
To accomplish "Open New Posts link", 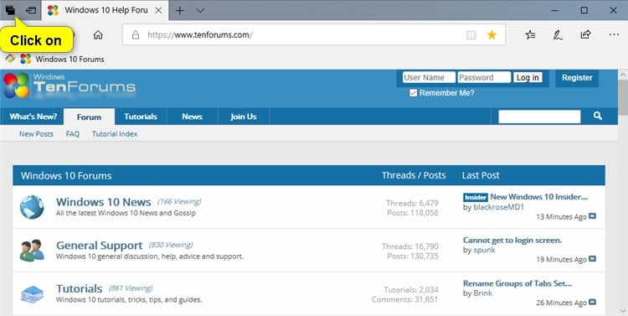I will pos(36,134).
